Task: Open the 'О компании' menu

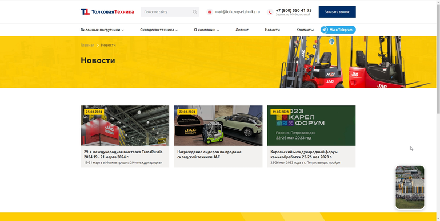Action: (205, 30)
